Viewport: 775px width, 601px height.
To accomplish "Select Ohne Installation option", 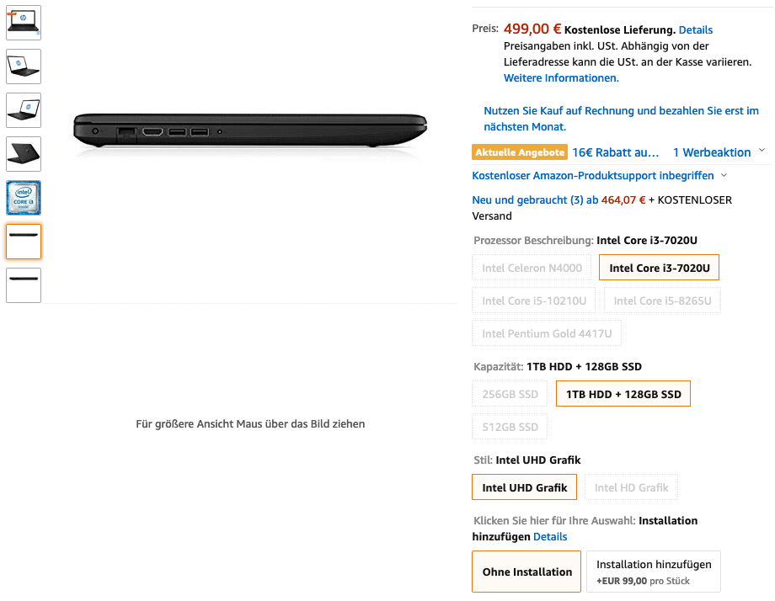I will [526, 572].
